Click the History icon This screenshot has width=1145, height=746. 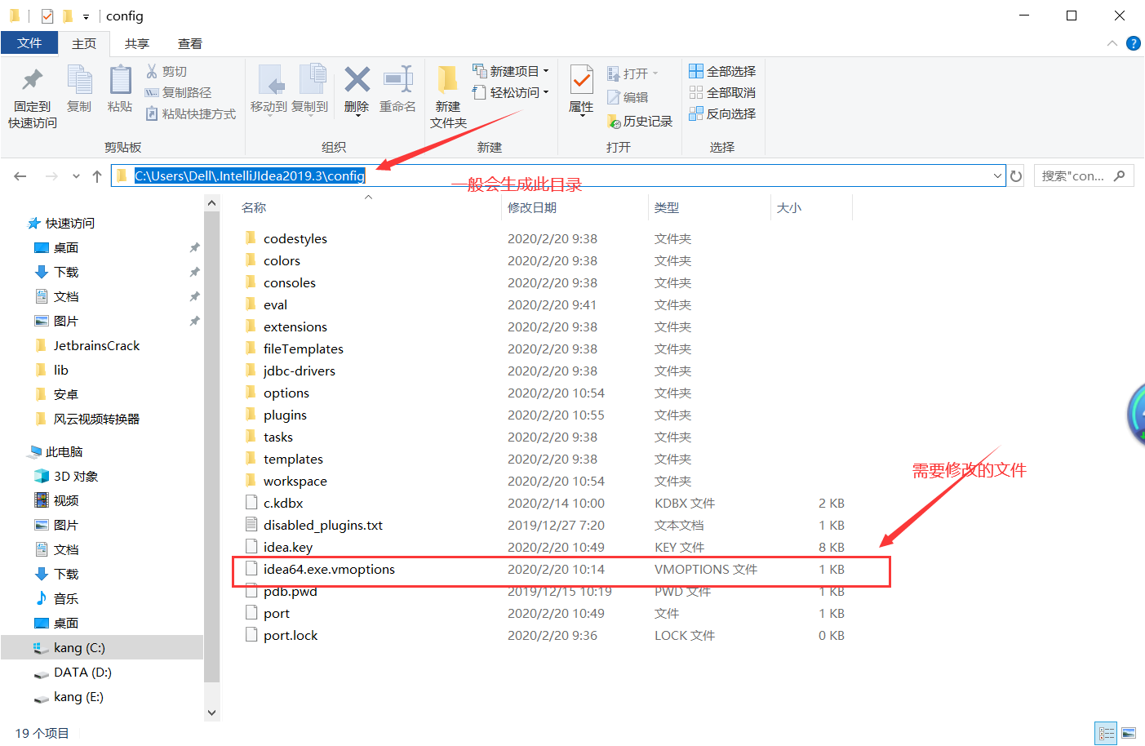point(615,122)
